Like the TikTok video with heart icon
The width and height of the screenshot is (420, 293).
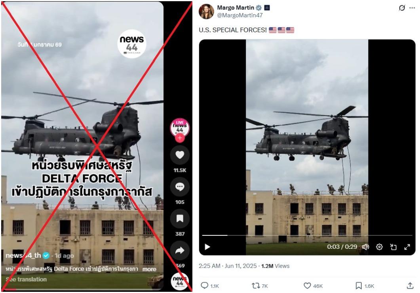pyautogui.click(x=180, y=155)
